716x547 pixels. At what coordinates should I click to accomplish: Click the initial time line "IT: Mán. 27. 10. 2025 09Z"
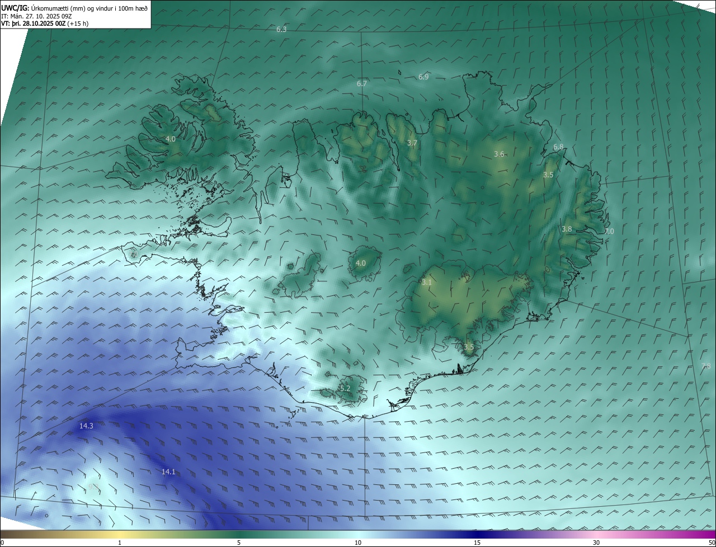tap(36, 16)
